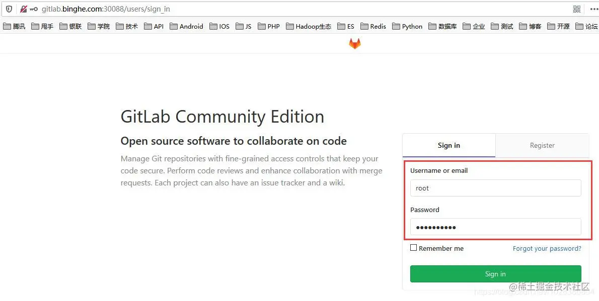Open the 企业 bookmark folder
This screenshot has height=301, width=599.
click(x=474, y=26)
